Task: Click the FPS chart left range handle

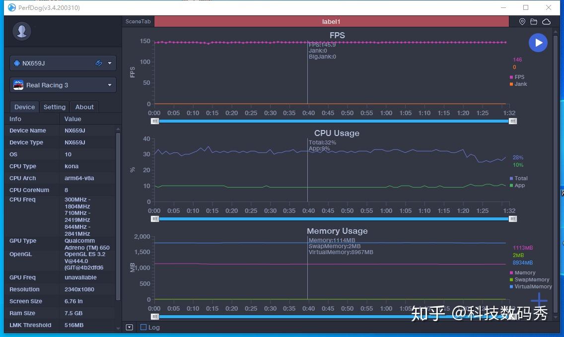Action: pos(155,121)
